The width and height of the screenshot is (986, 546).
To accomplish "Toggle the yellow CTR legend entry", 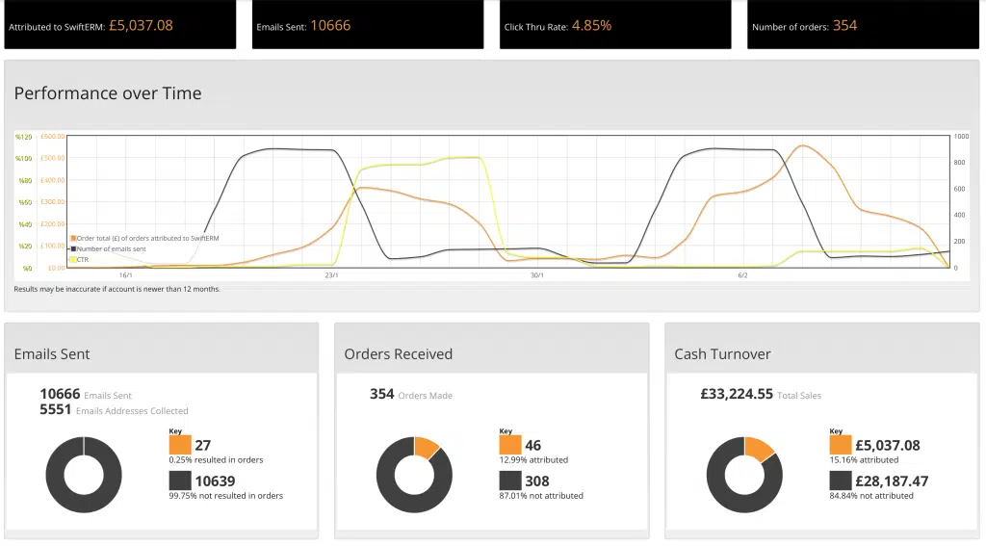I will pyautogui.click(x=80, y=259).
